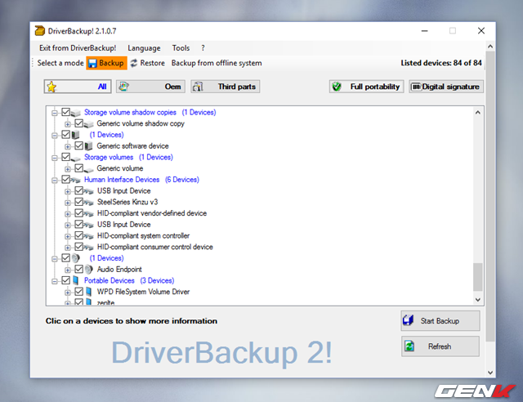Screen dimensions: 523x402
Task: Switch to Restore mode
Action: click(x=147, y=63)
